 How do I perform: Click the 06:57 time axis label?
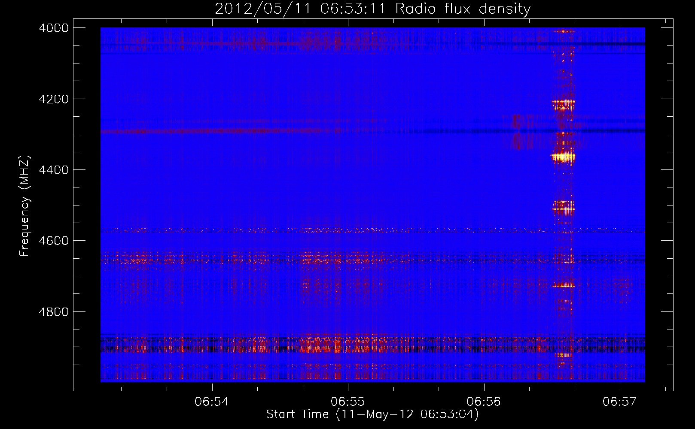620,402
